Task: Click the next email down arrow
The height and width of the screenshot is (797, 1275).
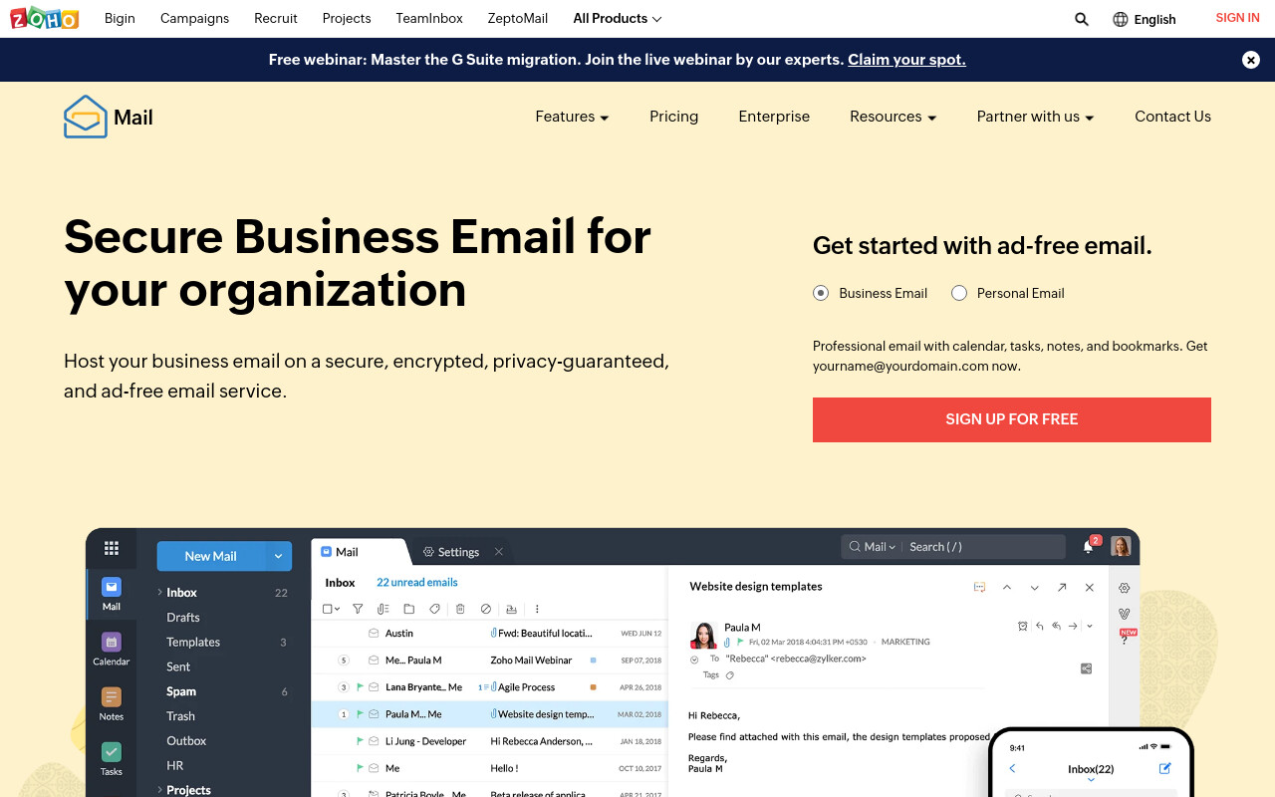Action: tap(1035, 588)
